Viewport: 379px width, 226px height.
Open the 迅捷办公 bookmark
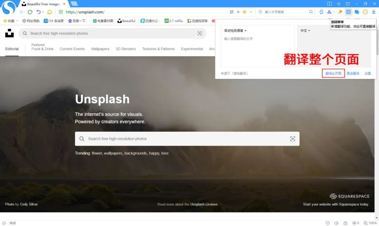(x=150, y=21)
